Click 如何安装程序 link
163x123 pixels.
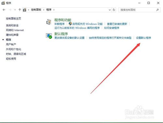111,28
